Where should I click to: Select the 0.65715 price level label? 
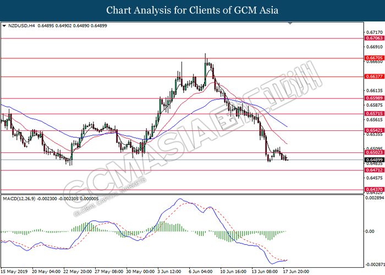point(374,113)
